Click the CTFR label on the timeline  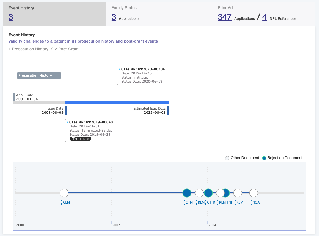pos(211,202)
